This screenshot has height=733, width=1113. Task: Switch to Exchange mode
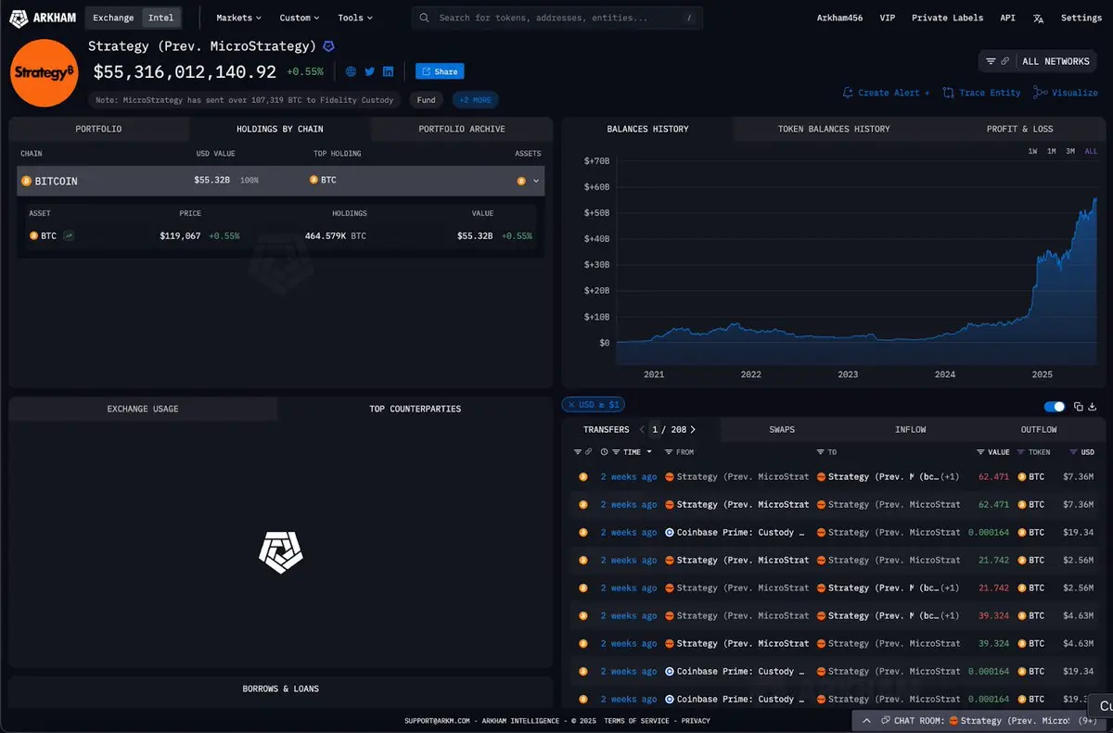pos(113,18)
